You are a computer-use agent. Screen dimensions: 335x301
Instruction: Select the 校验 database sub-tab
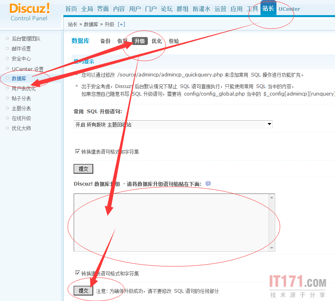pyautogui.click(x=174, y=41)
